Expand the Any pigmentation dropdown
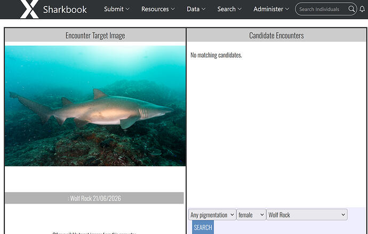This screenshot has width=368, height=234. coord(212,214)
